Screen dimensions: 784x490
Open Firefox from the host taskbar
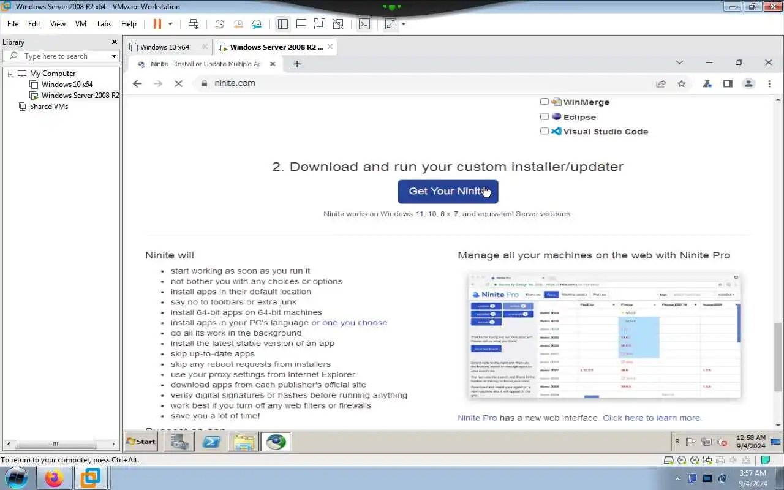pyautogui.click(x=54, y=478)
